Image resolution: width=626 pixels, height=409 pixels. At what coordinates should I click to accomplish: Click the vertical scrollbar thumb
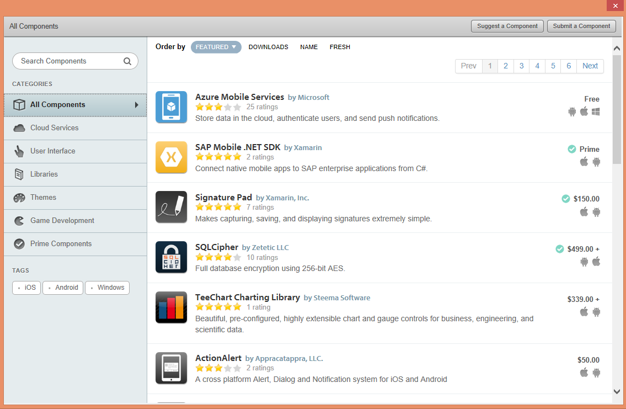pos(617,109)
